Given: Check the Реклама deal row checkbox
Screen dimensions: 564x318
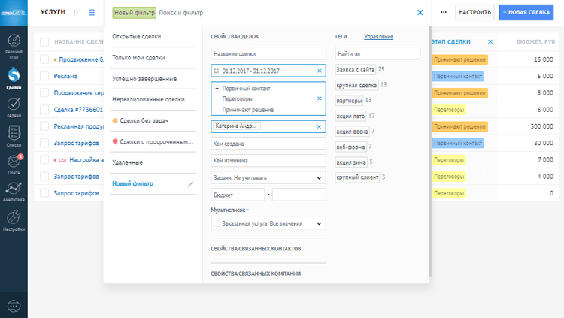Looking at the screenshot, I should pos(44,76).
